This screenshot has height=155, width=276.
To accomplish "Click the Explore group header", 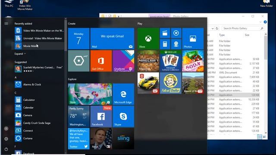I will (72, 79).
